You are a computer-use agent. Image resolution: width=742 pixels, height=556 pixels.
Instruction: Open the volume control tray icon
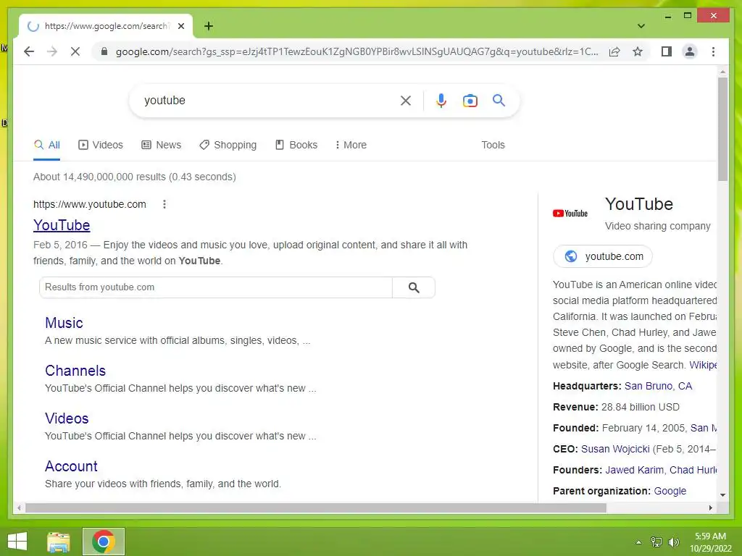point(673,542)
